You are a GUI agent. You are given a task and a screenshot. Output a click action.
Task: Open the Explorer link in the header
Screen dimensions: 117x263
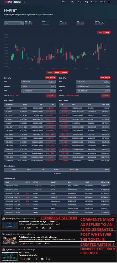pos(94,2)
